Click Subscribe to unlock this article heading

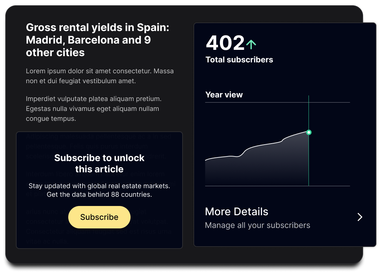click(x=99, y=163)
